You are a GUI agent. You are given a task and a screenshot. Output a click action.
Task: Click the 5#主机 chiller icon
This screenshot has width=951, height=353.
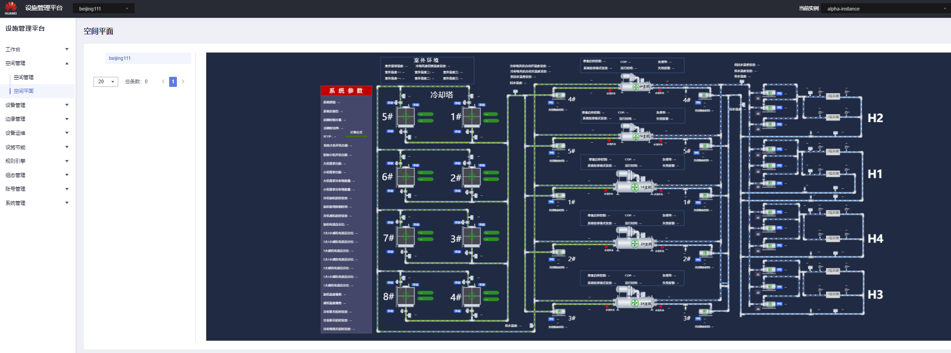pos(635,134)
